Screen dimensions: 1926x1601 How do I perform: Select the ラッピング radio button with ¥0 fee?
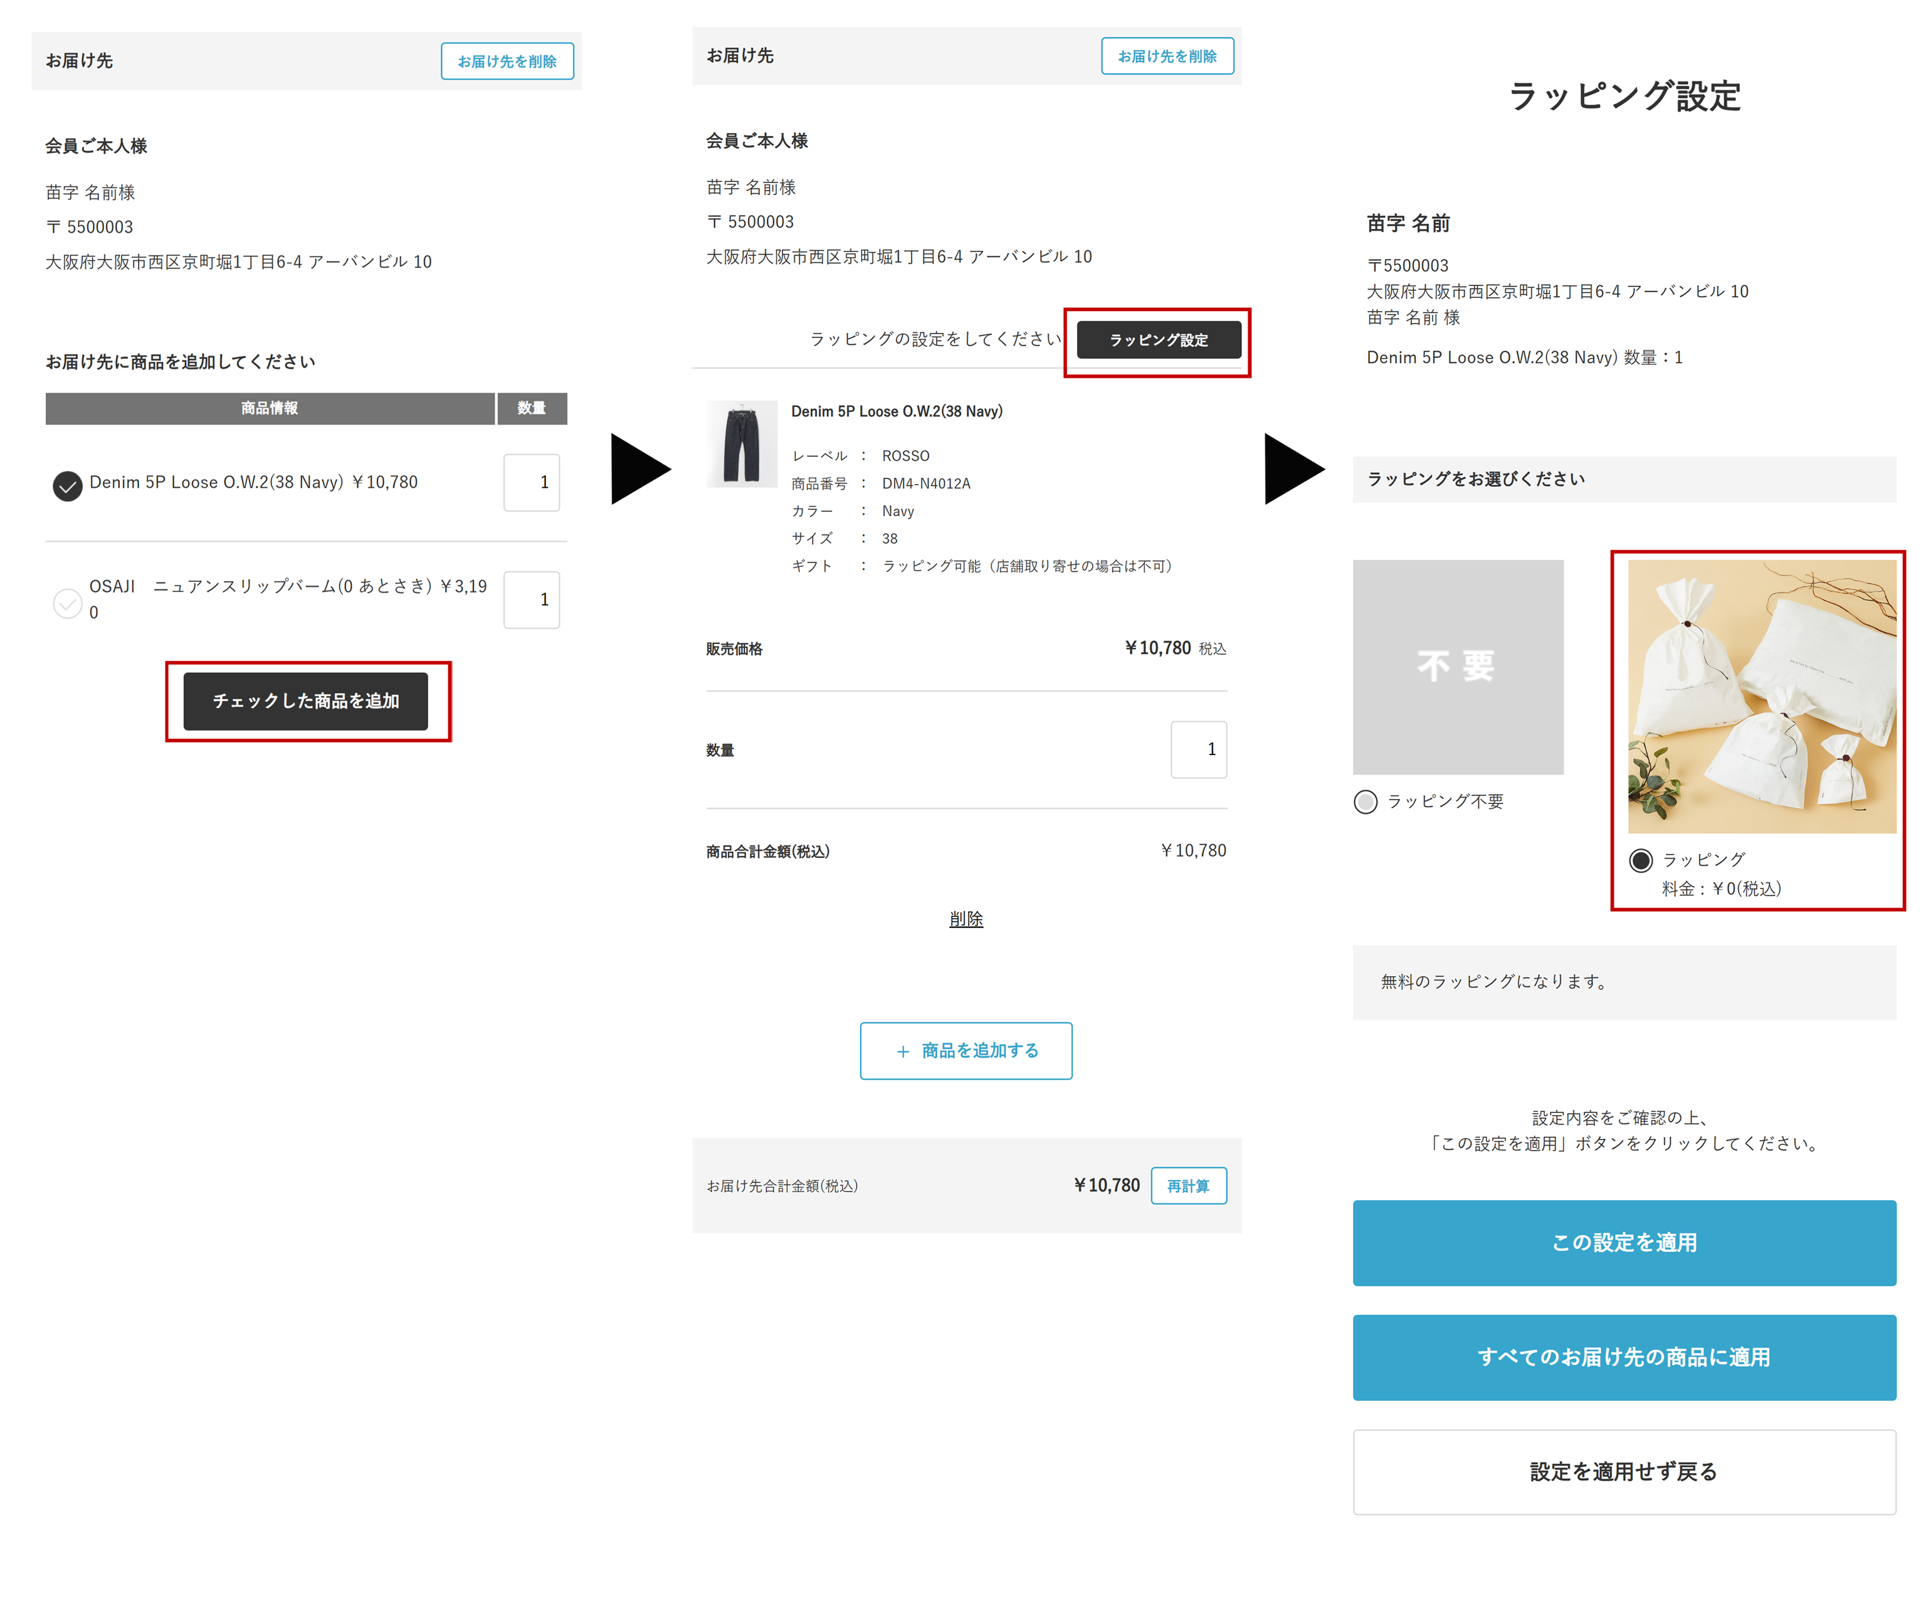click(1641, 860)
